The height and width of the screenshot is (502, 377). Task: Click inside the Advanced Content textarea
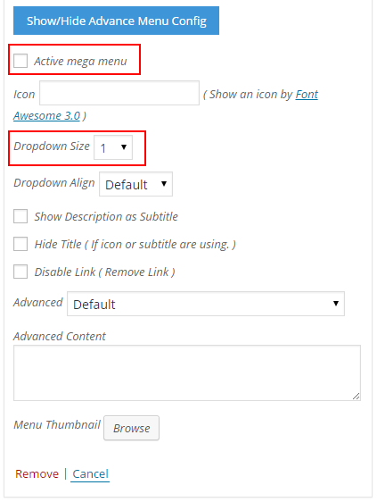tap(187, 372)
